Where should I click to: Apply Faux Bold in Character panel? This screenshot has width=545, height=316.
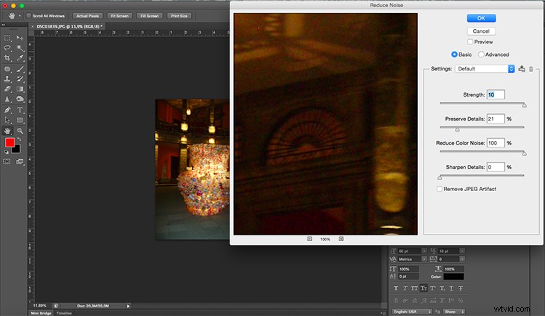pos(395,288)
